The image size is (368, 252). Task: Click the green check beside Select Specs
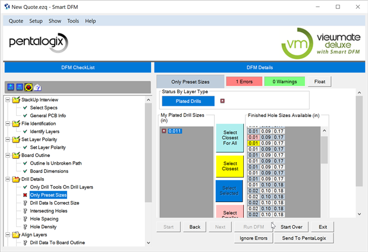pyautogui.click(x=25, y=108)
